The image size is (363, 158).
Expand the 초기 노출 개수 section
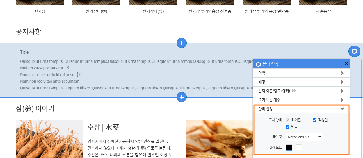pos(301,100)
